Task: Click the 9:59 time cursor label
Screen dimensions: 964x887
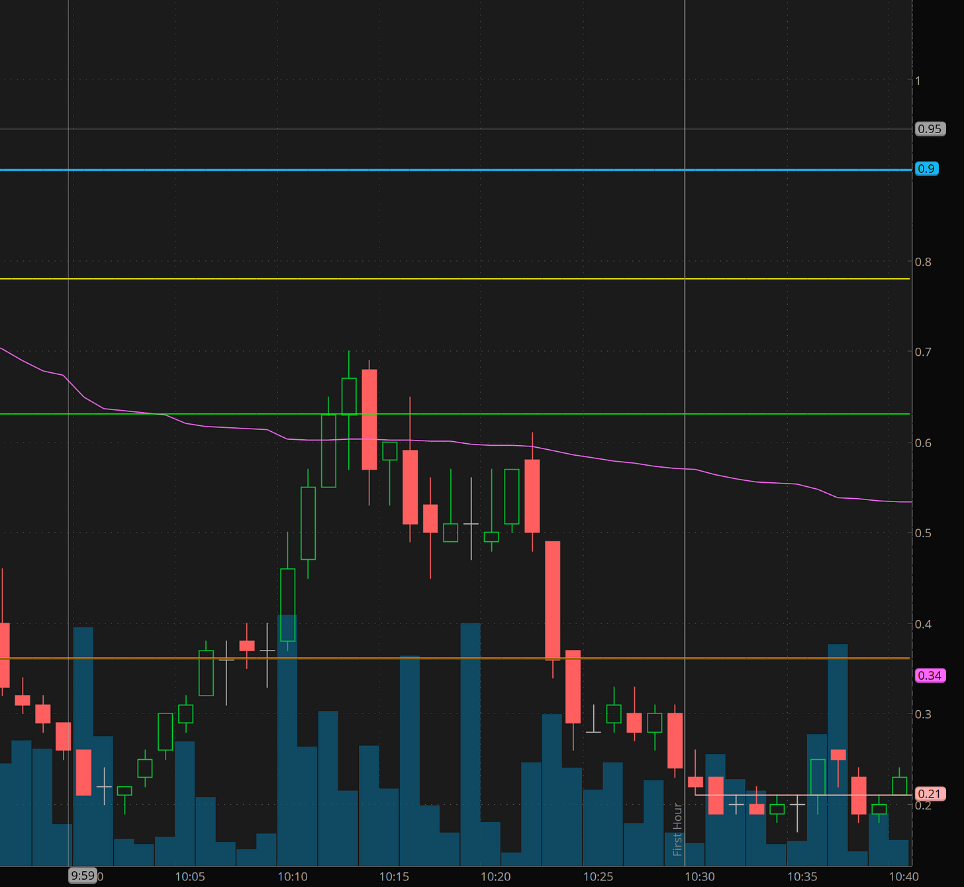Action: click(83, 876)
